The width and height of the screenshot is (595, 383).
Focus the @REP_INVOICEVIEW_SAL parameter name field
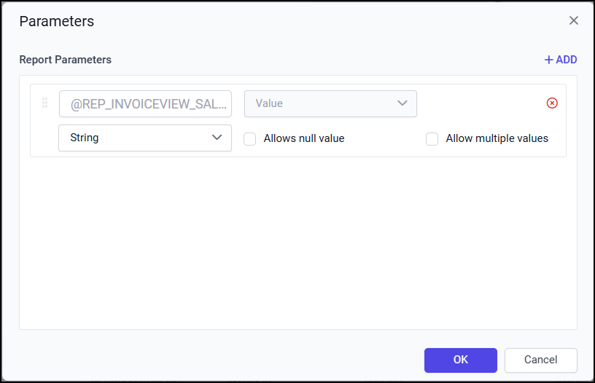tap(145, 104)
